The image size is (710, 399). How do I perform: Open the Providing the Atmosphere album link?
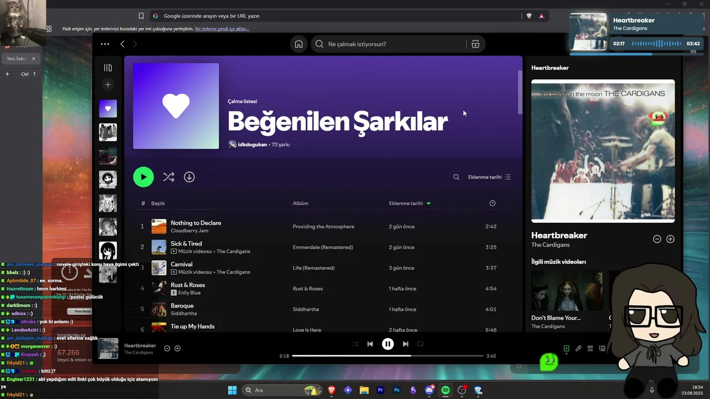(323, 227)
